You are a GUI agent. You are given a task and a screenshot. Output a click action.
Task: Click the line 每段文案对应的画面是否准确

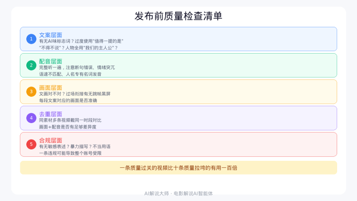pos(68,100)
